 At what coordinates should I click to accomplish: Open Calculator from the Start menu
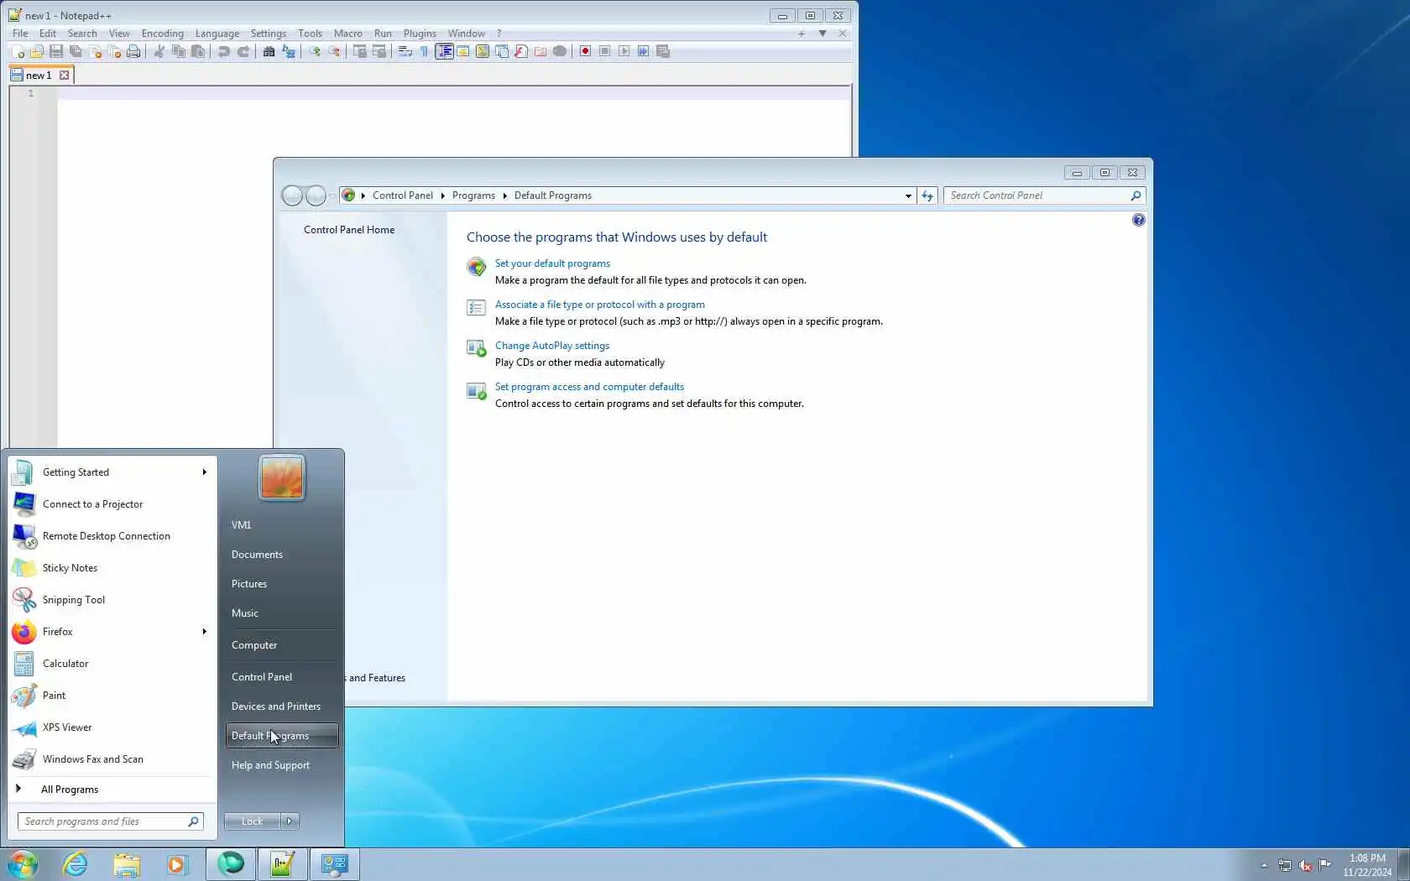pos(112,664)
